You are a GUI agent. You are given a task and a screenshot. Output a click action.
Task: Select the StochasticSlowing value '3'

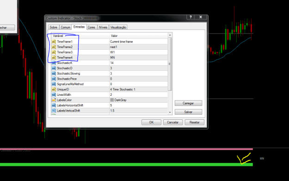coord(139,74)
